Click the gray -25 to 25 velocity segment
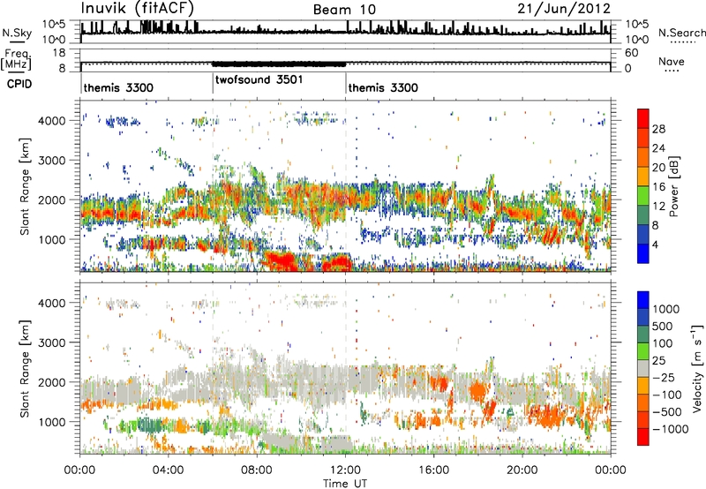The image size is (706, 489). point(643,369)
